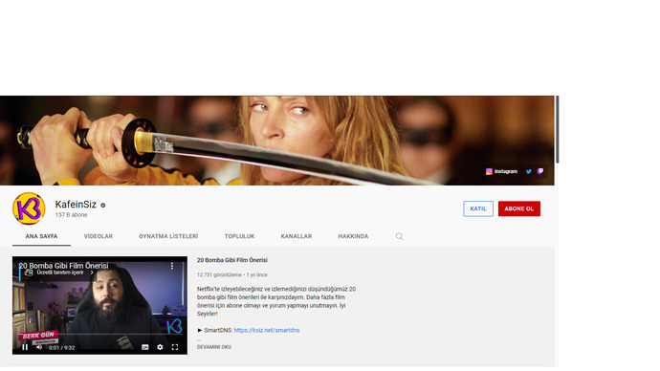Image resolution: width=660 pixels, height=371 pixels.
Task: Click the verified badge next to KafeinSiz
Action: pyautogui.click(x=103, y=206)
